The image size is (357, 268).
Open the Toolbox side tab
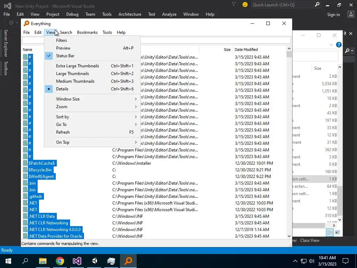[6, 68]
